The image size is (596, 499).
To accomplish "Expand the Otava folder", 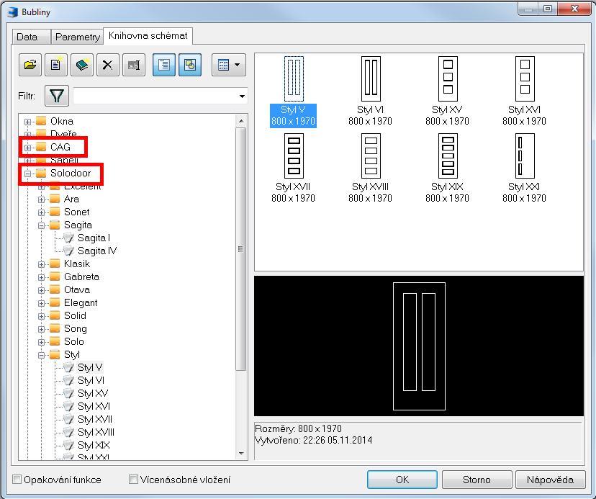I will point(42,290).
